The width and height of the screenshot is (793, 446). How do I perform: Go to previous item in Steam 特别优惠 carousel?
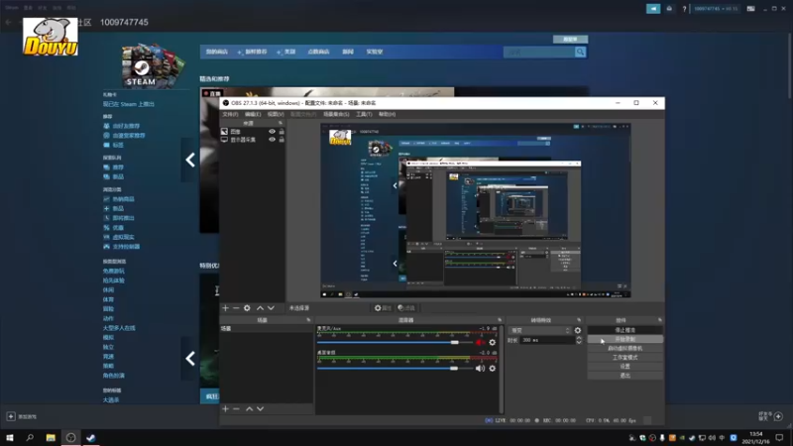(x=190, y=359)
